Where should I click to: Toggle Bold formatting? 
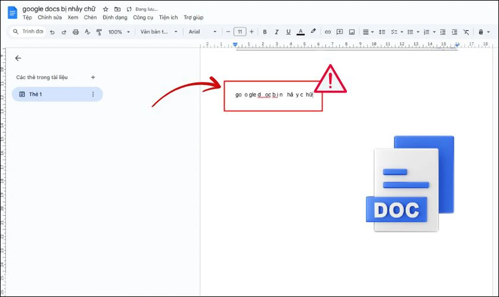pyautogui.click(x=265, y=32)
